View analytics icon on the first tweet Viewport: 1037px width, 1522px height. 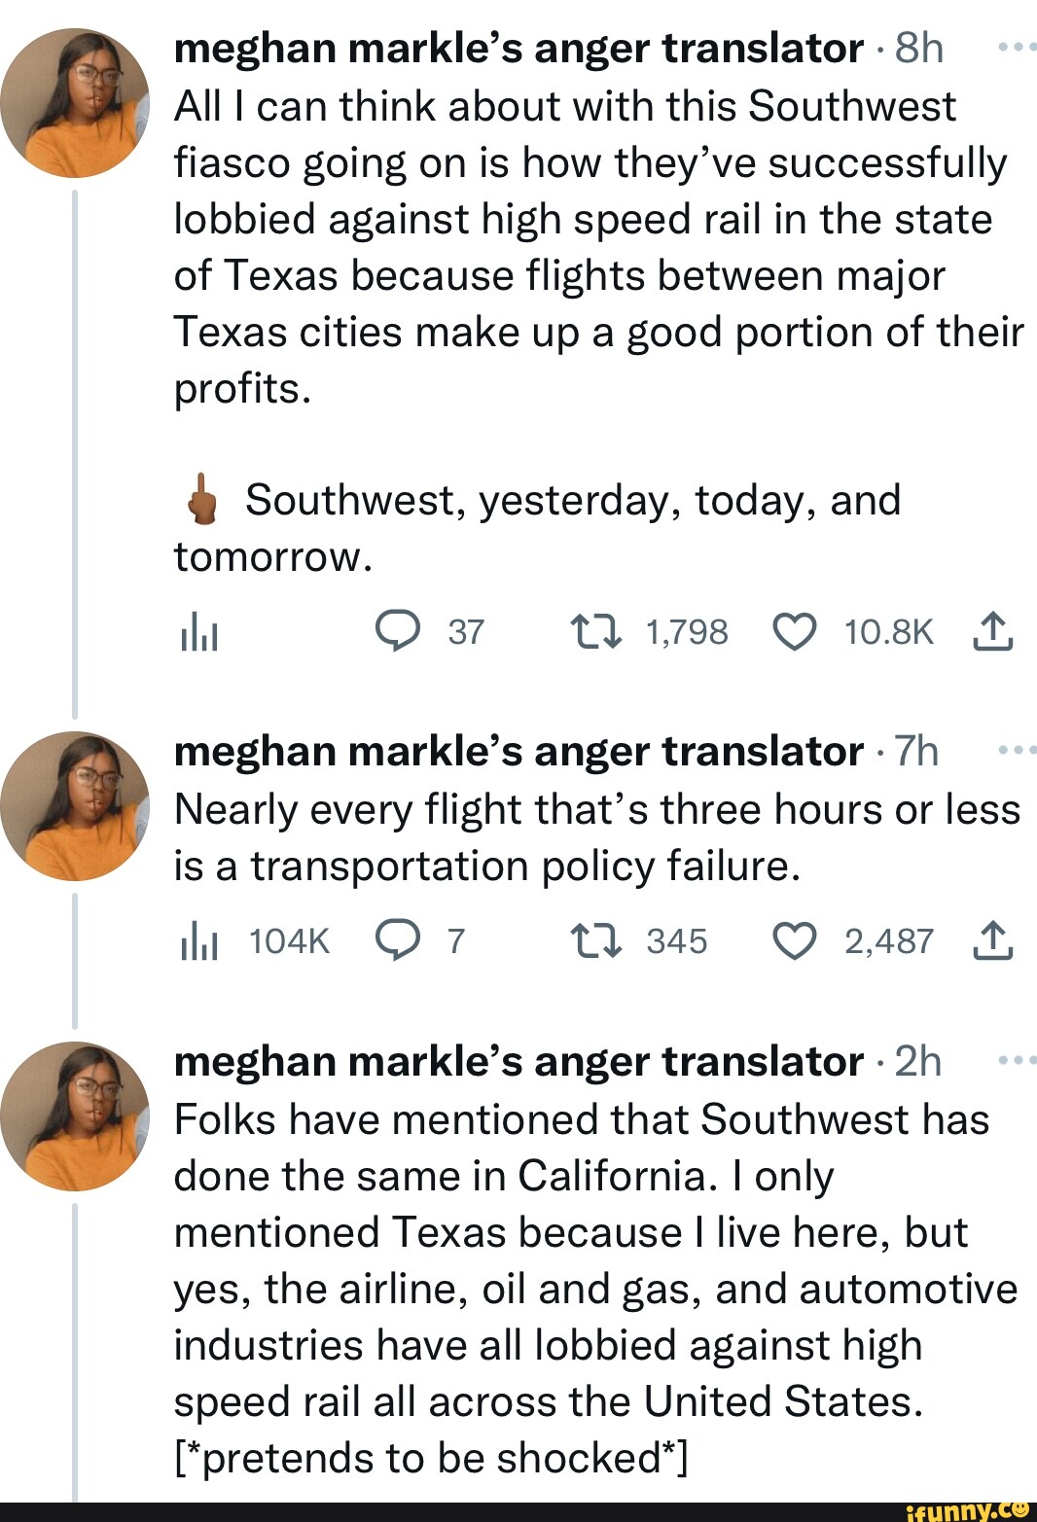(198, 632)
